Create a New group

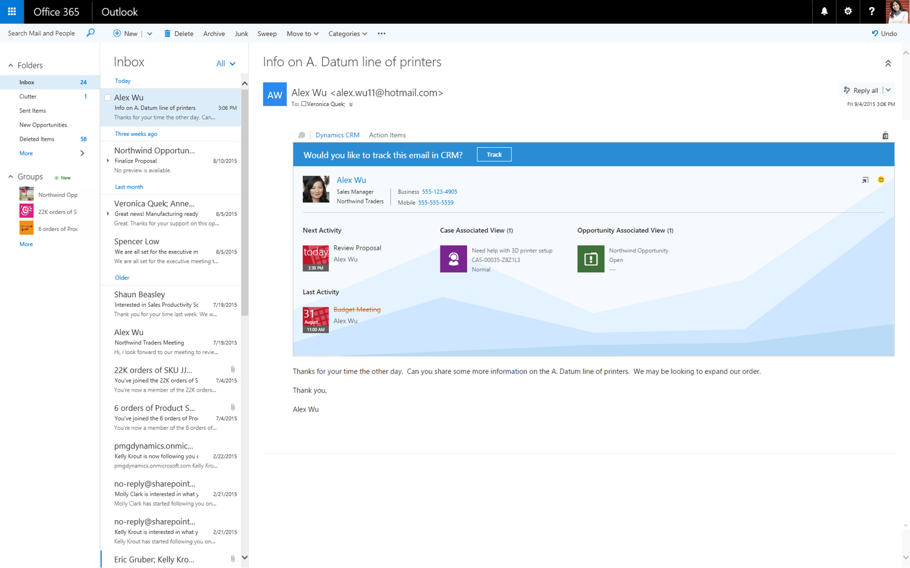click(x=62, y=178)
